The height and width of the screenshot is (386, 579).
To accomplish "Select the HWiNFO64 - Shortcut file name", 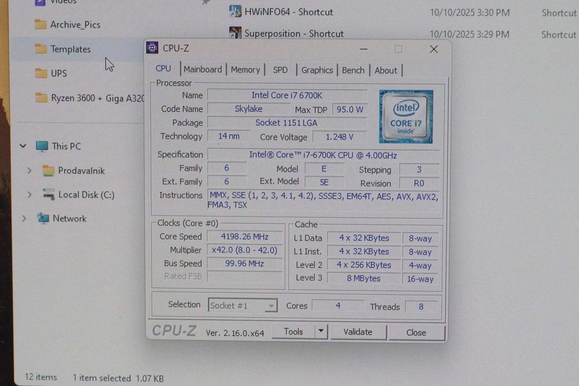I will click(289, 12).
